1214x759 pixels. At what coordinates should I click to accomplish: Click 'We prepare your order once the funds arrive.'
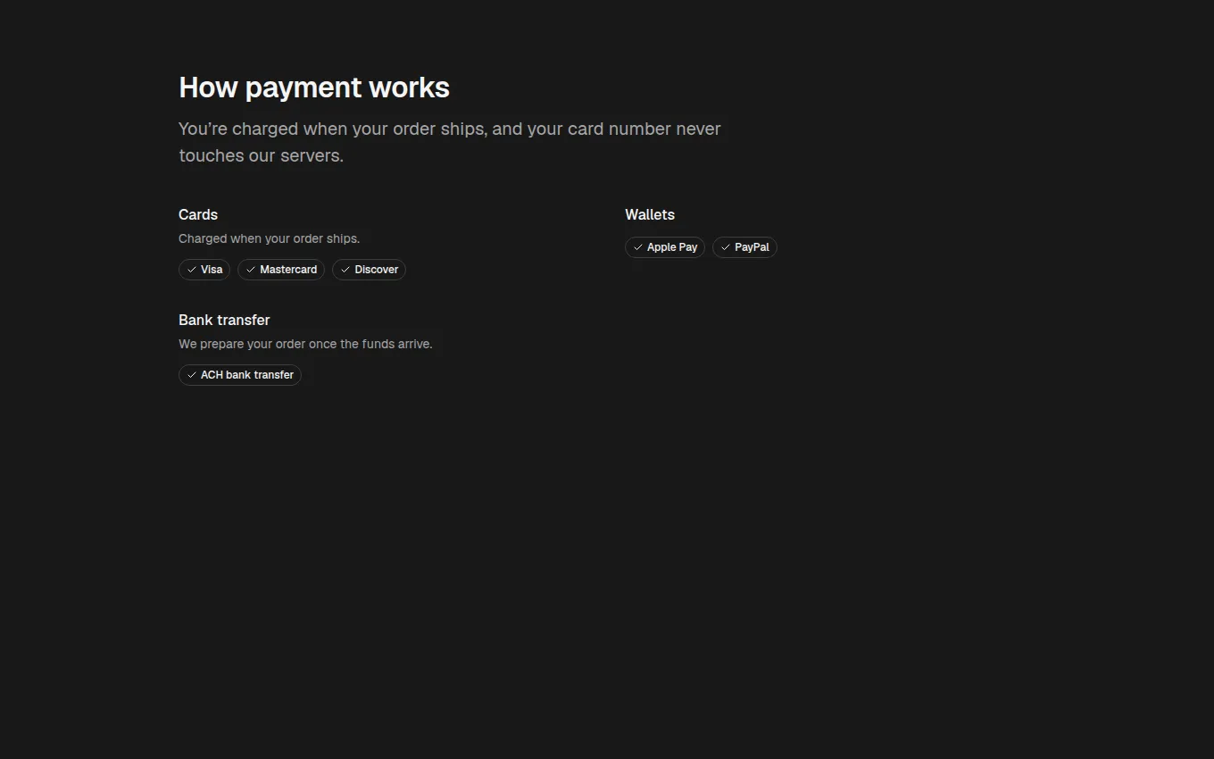305,344
